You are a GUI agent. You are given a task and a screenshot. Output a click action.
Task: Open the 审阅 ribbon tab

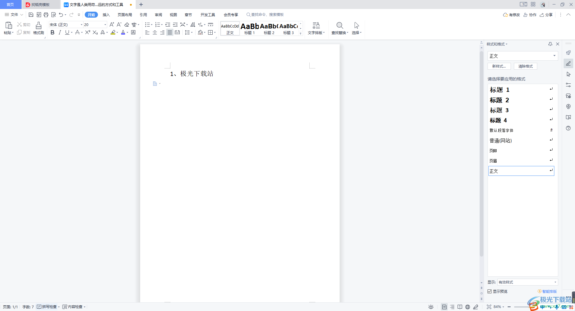coord(158,15)
